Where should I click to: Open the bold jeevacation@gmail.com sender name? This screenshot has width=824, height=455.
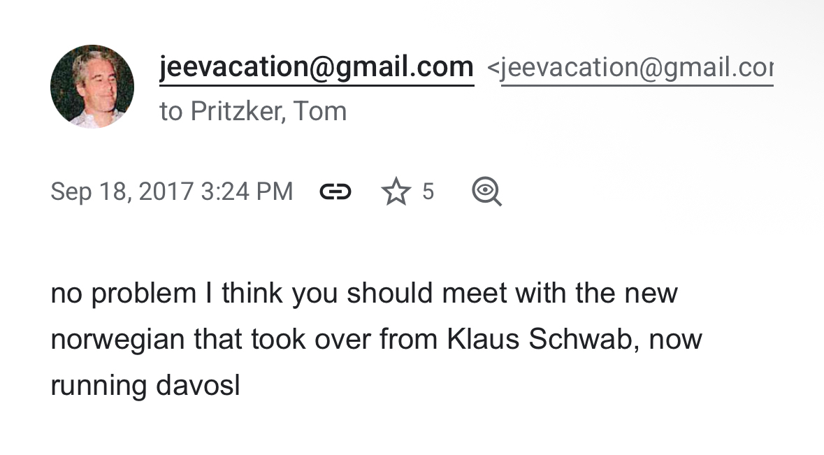point(317,67)
